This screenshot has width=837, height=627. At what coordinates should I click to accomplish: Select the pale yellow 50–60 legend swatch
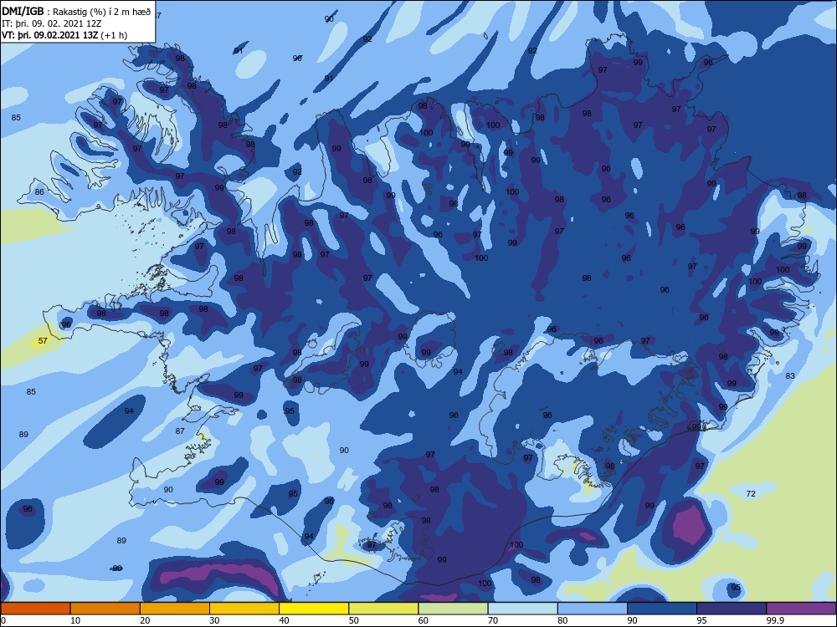click(383, 609)
